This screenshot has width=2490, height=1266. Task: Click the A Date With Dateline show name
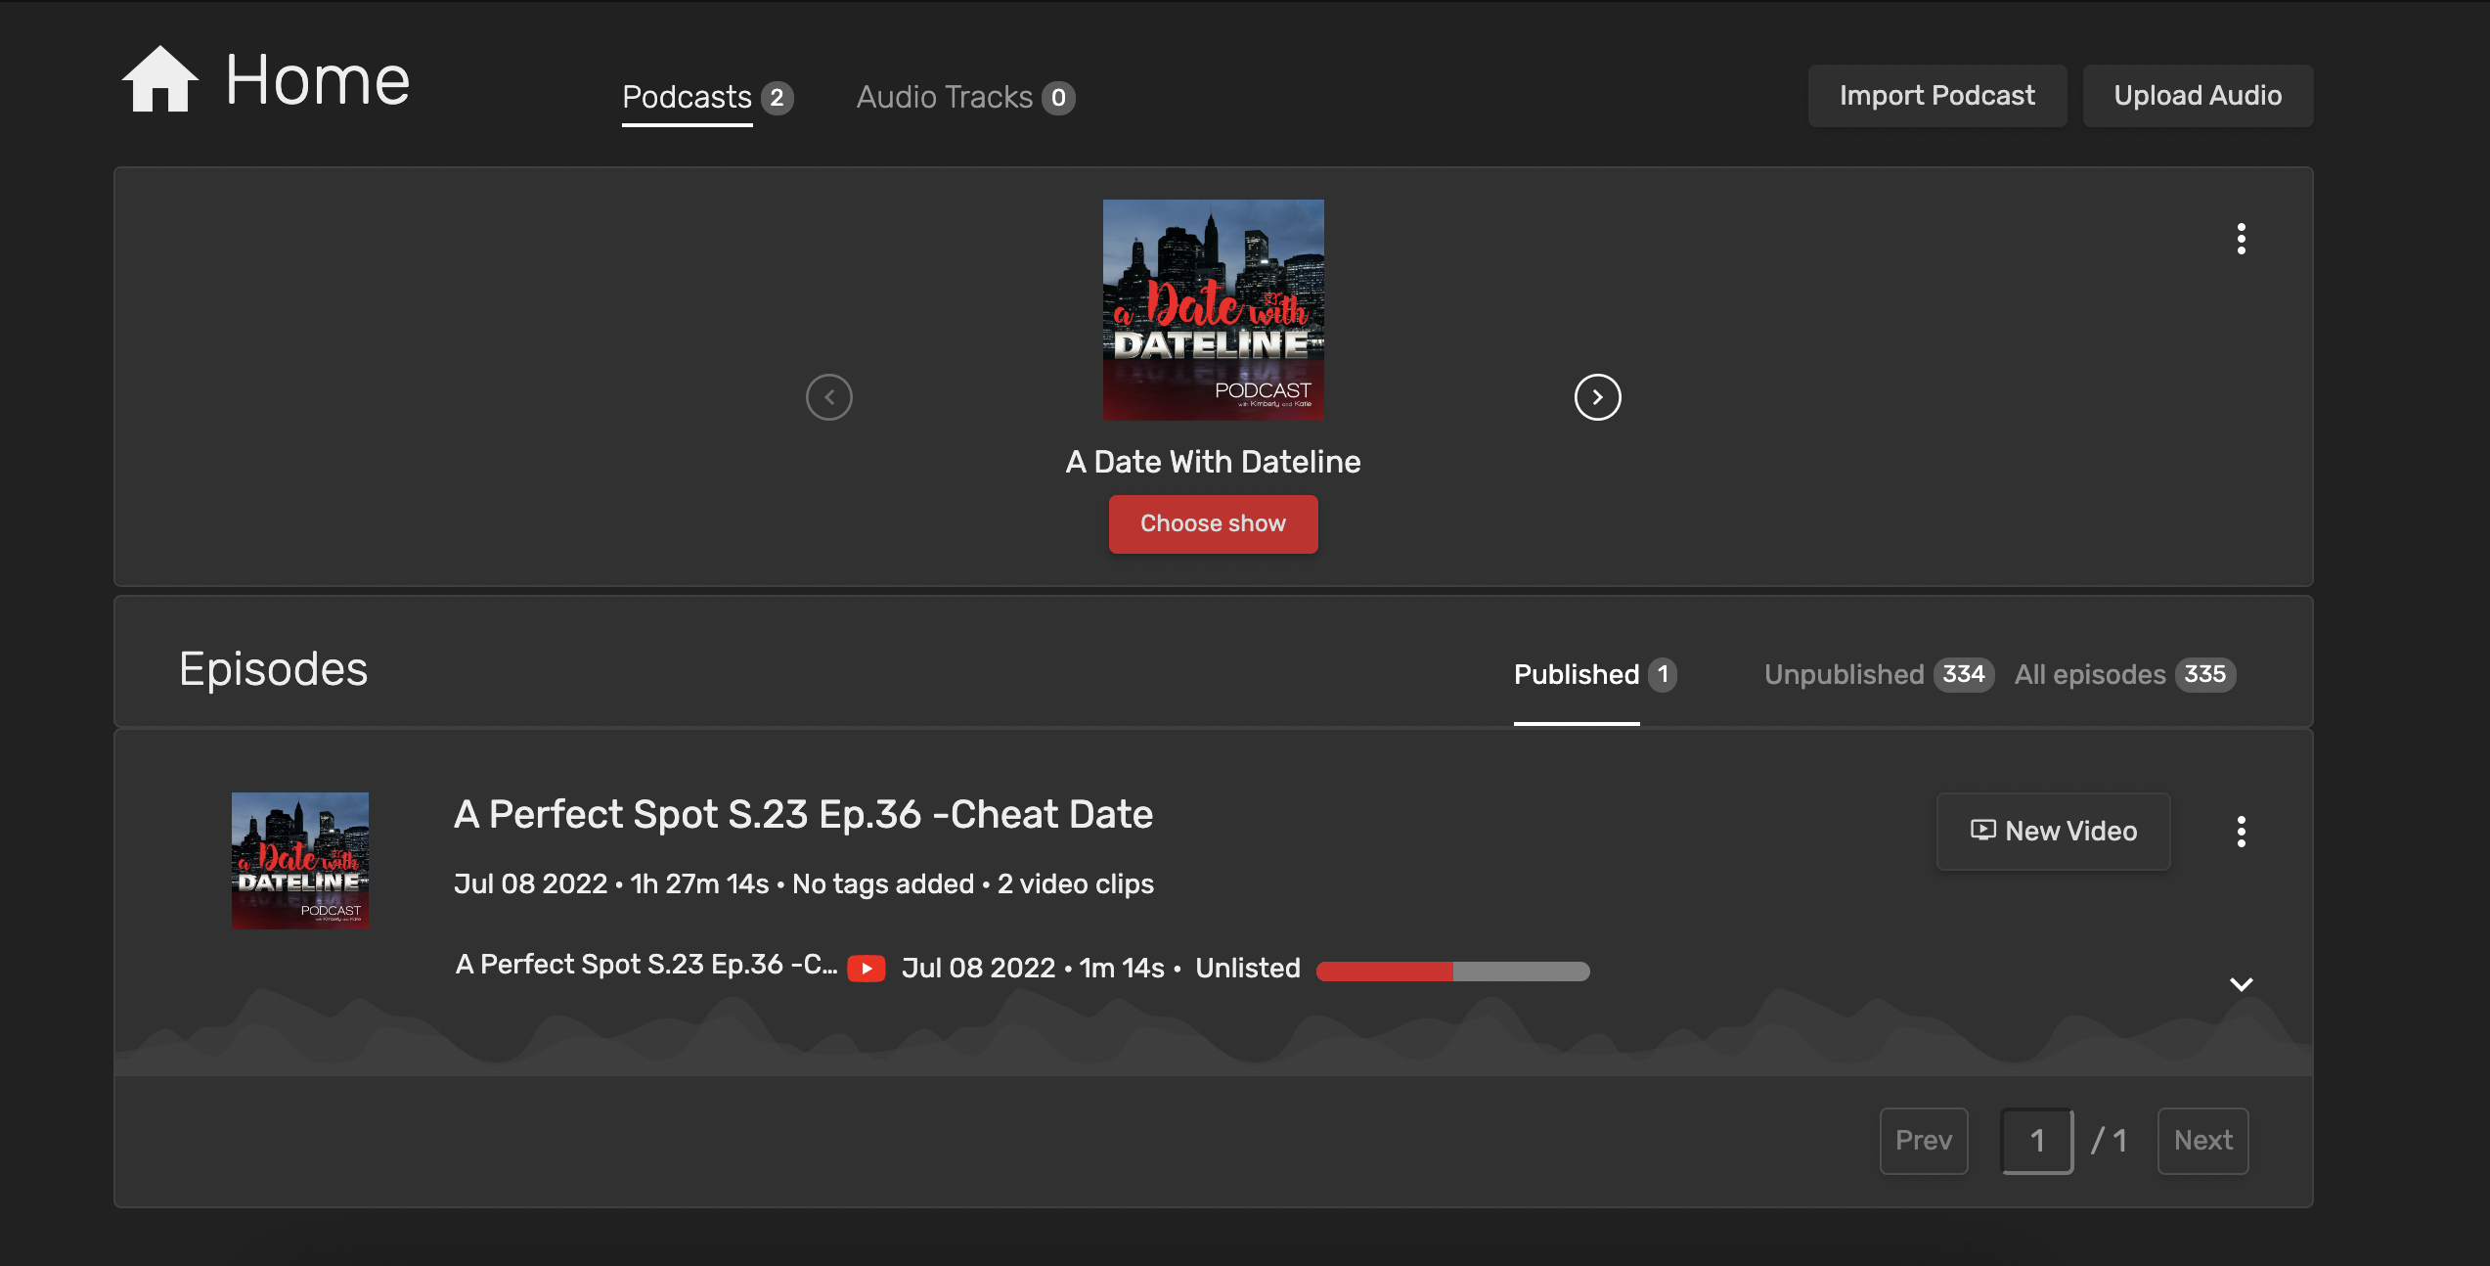point(1213,462)
